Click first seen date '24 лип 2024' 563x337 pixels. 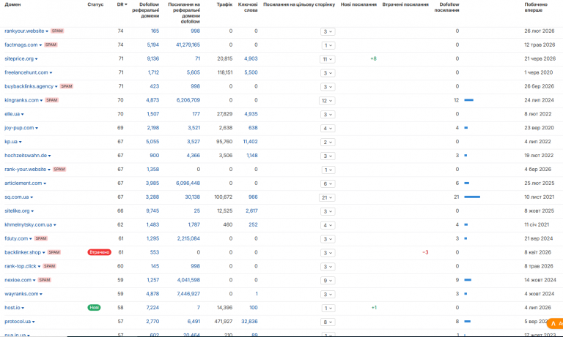pyautogui.click(x=539, y=100)
